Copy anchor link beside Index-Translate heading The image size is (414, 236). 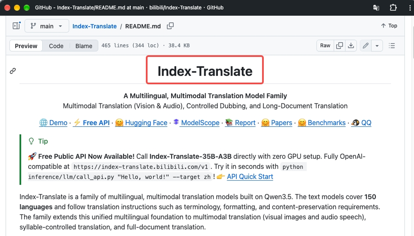point(13,71)
